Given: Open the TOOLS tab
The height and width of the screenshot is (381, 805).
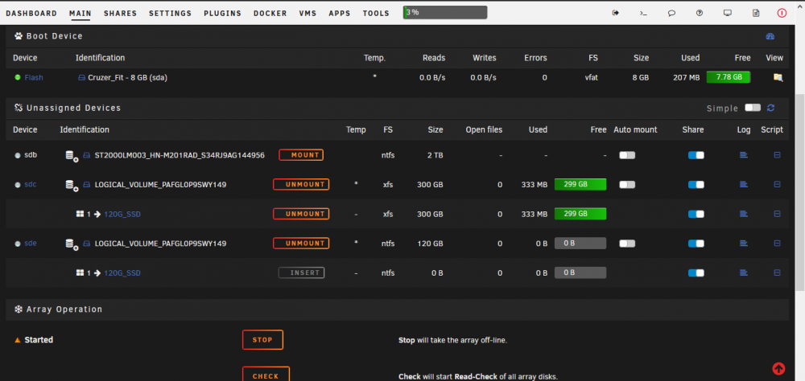Looking at the screenshot, I should click(376, 14).
